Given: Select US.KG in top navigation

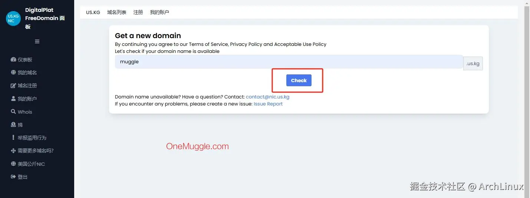Looking at the screenshot, I should click(93, 12).
